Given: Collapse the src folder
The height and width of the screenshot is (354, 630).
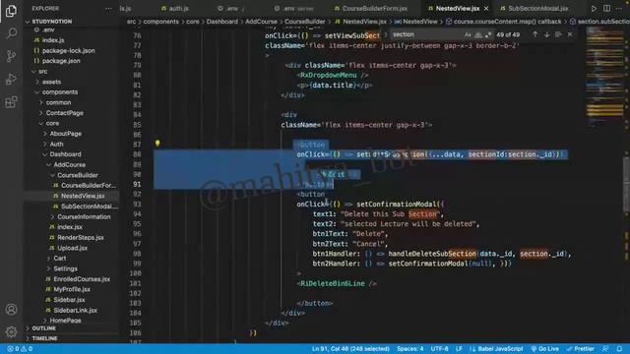Looking at the screenshot, I should click(43, 72).
